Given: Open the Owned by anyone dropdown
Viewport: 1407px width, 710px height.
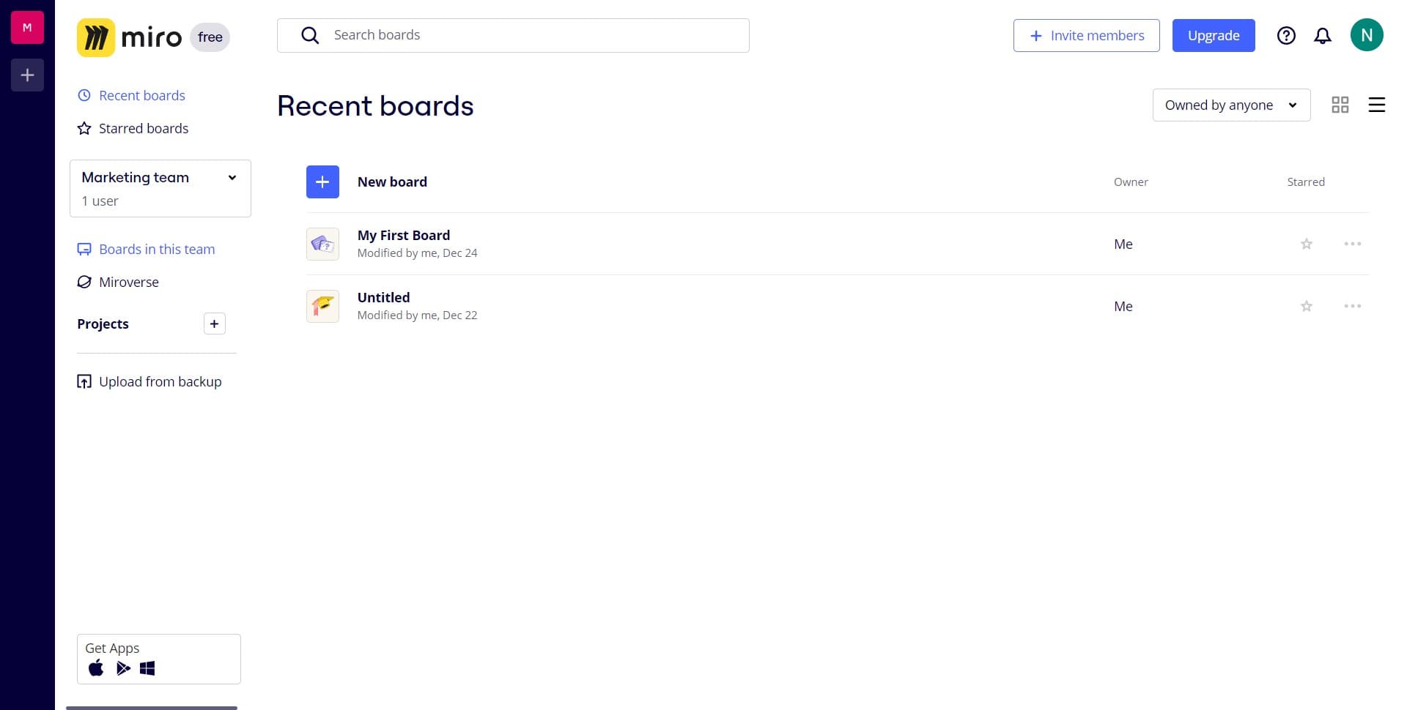Looking at the screenshot, I should (1231, 105).
